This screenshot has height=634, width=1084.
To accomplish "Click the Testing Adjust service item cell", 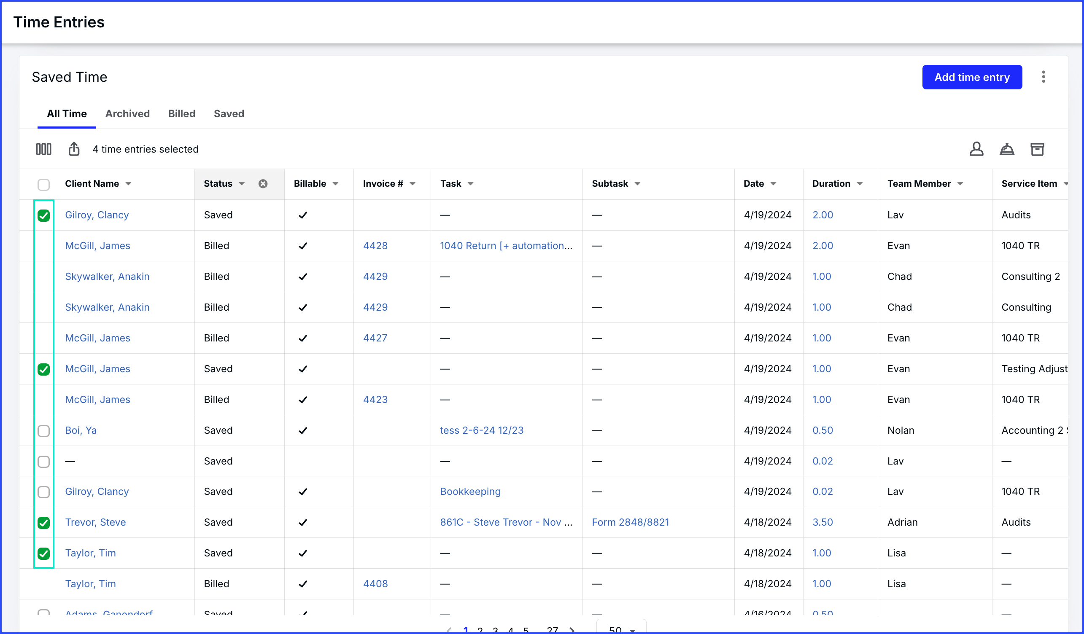I will click(1034, 369).
